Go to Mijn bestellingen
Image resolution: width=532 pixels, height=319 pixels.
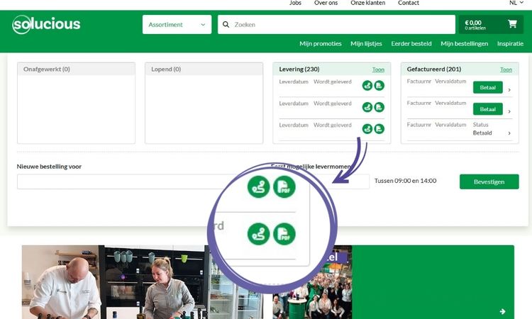pyautogui.click(x=464, y=44)
